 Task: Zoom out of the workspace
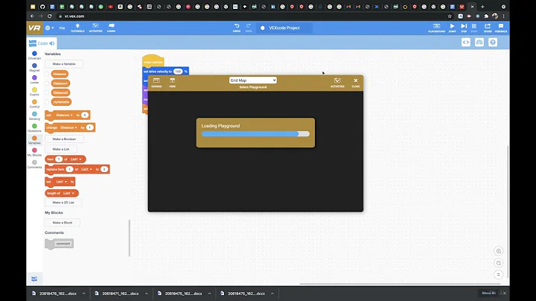(498, 263)
